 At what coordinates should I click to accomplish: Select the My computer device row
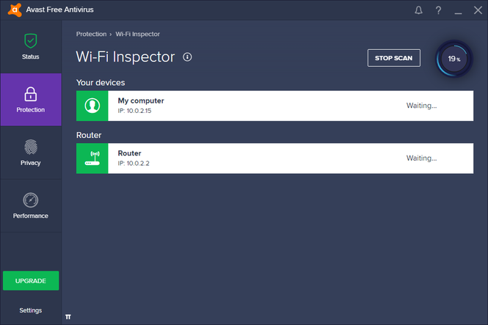(x=274, y=106)
